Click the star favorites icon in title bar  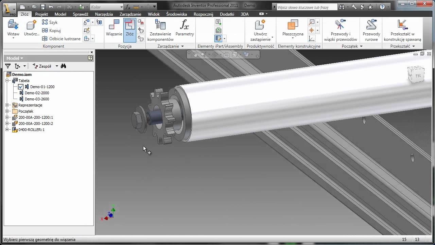click(370, 7)
